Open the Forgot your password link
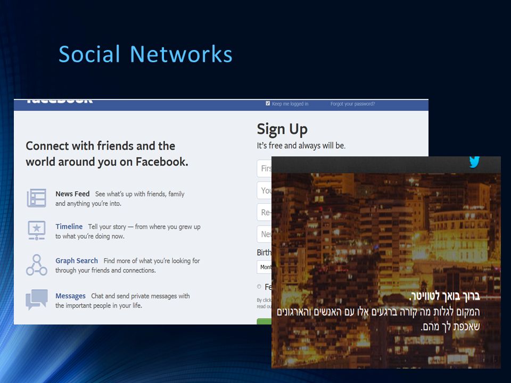 352,104
